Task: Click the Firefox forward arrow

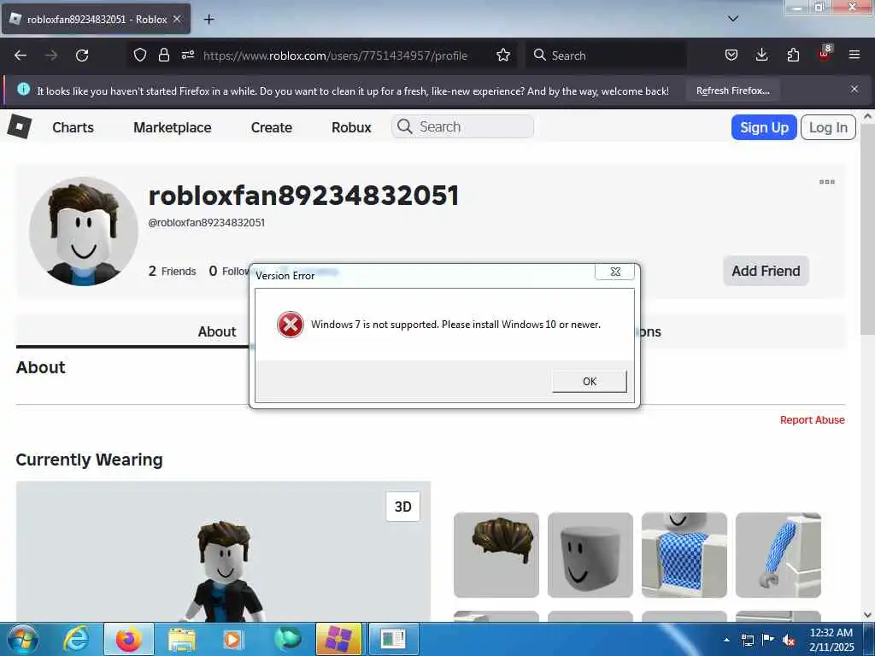Action: (51, 56)
